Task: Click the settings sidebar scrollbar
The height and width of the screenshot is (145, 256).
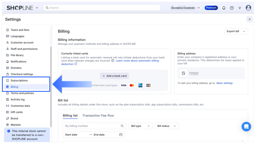Action: (51, 87)
